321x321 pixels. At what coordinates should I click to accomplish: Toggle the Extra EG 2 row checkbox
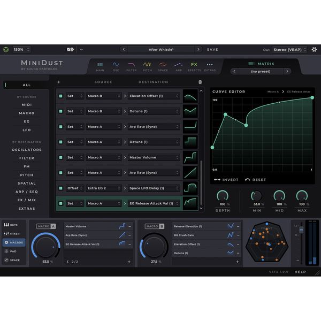coord(60,188)
